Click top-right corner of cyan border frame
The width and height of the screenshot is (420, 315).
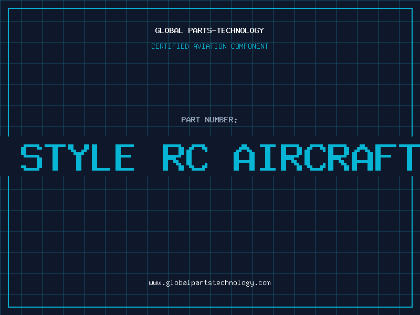pyautogui.click(x=412, y=8)
